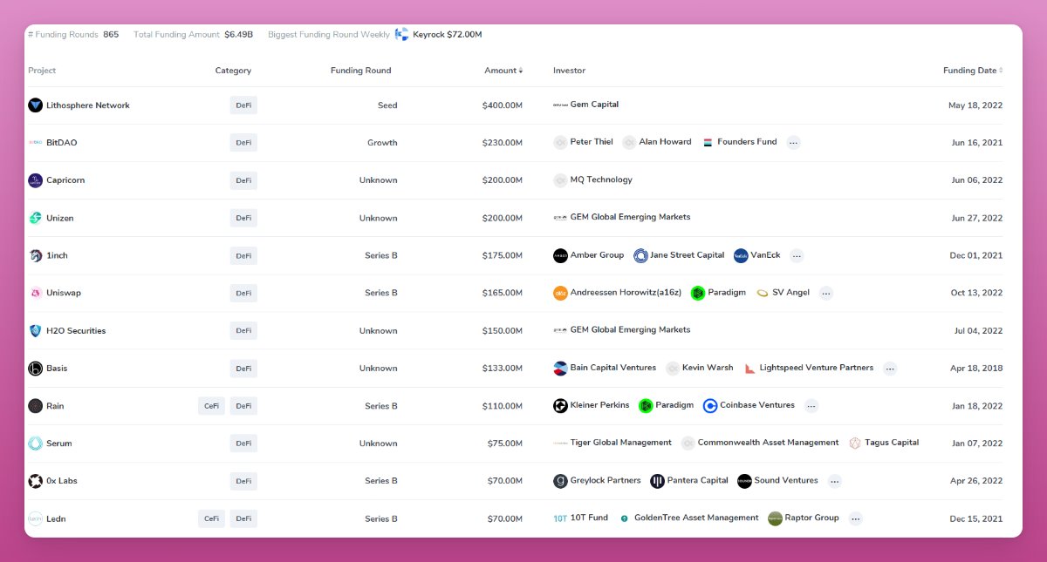Click the Lightspeed Venture Partners logo
The height and width of the screenshot is (562, 1047).
pos(749,369)
